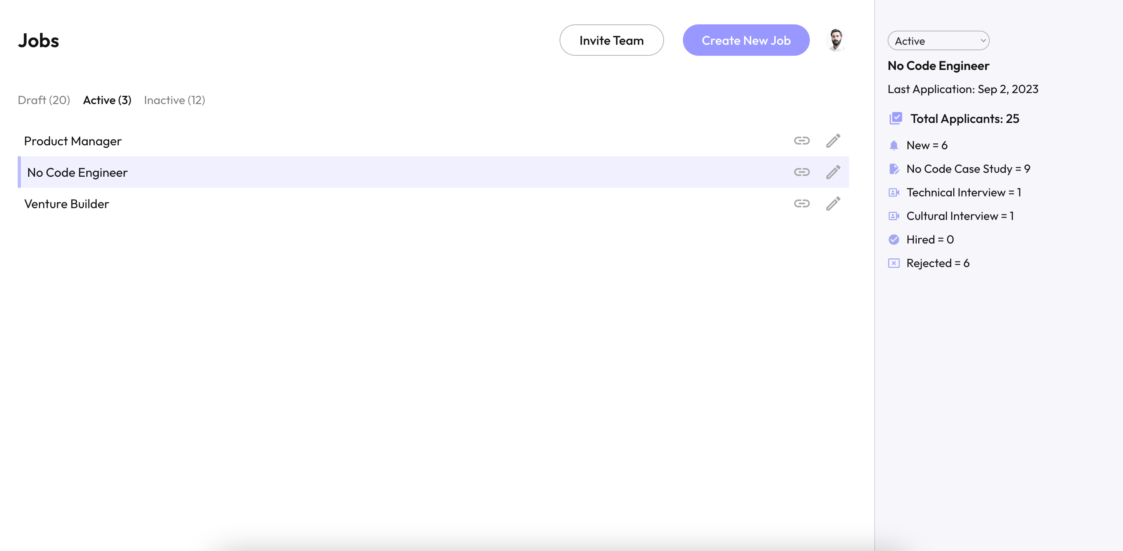Switch to the Inactive (12) tab
This screenshot has width=1123, height=551.
[174, 100]
